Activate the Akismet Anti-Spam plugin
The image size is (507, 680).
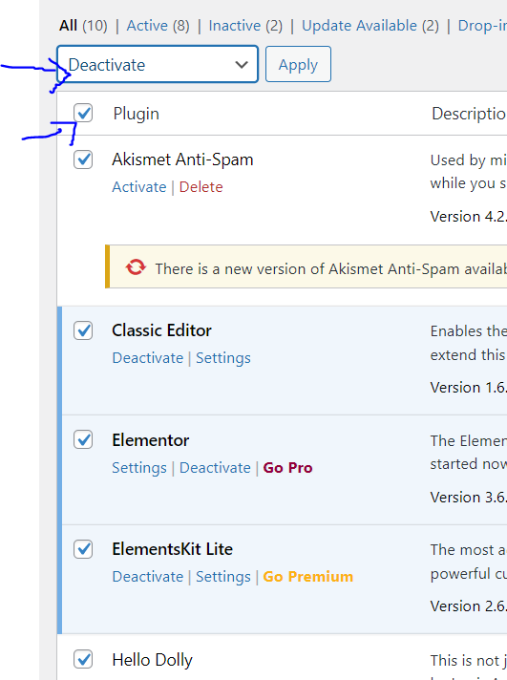tap(139, 187)
